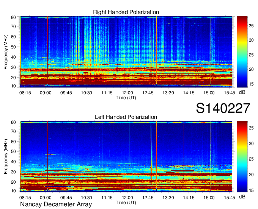Select the S140227 label
This screenshot has height=209, width=258.
click(223, 108)
